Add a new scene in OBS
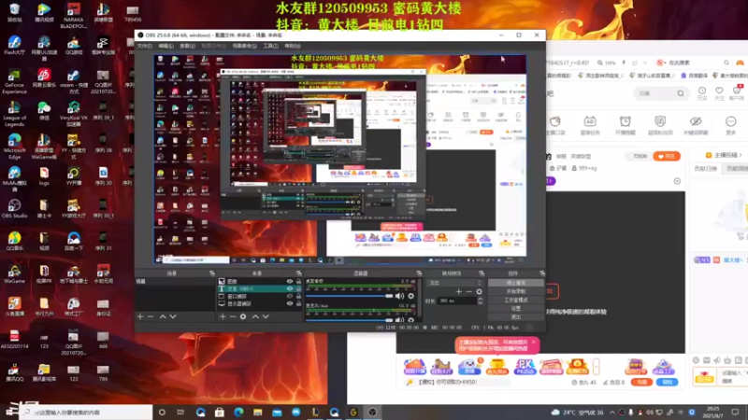The height and width of the screenshot is (420, 748). point(140,316)
